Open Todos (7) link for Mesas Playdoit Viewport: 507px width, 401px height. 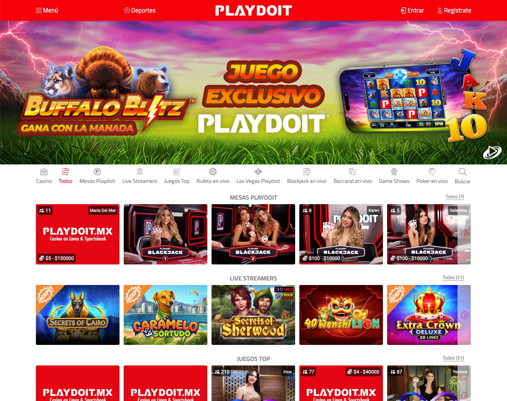455,196
